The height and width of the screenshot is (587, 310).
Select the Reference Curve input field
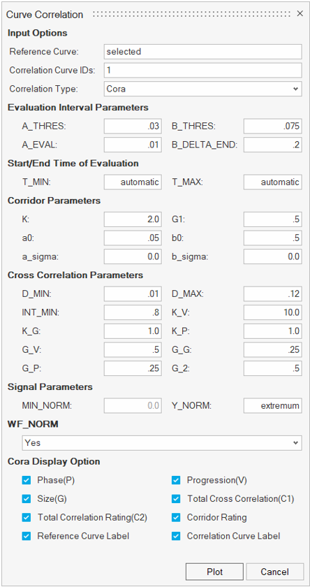click(x=202, y=52)
